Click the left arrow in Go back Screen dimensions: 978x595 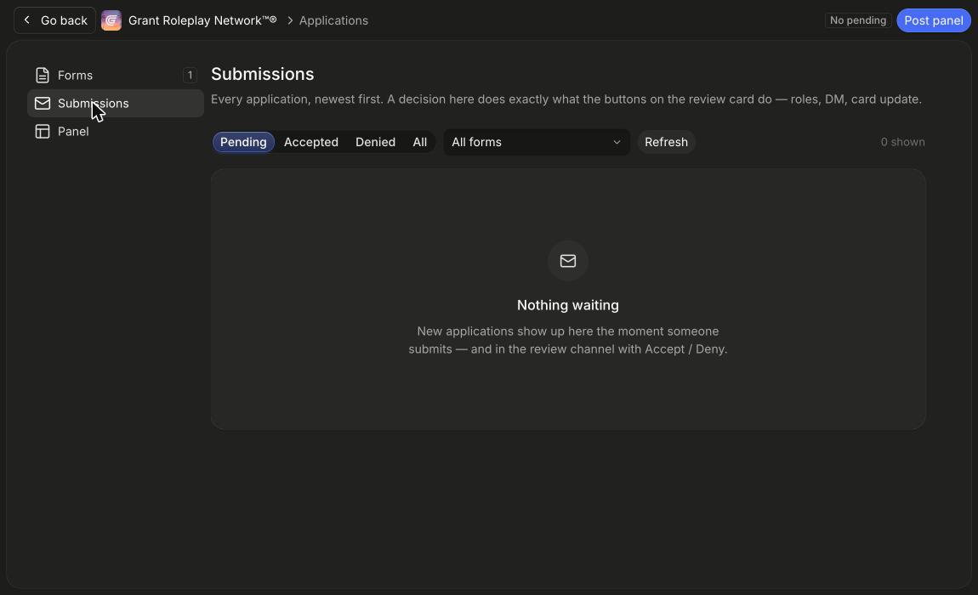27,20
